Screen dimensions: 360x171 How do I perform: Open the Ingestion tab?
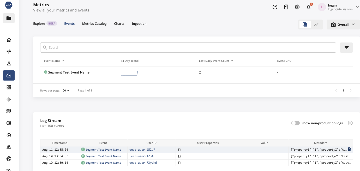pyautogui.click(x=139, y=23)
